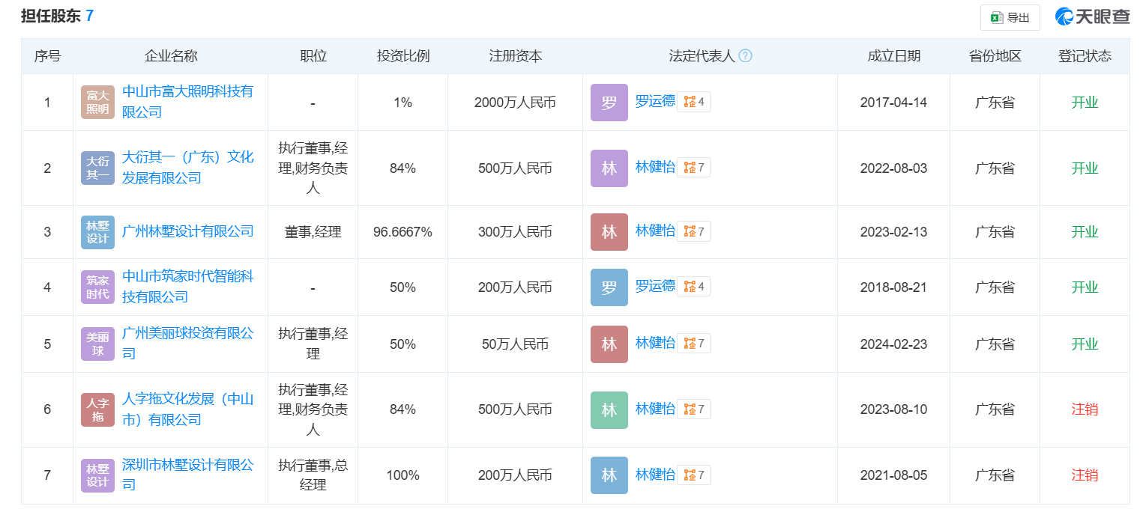This screenshot has width=1146, height=521.
Task: Click the date 2021-08-05
Action: 893,475
